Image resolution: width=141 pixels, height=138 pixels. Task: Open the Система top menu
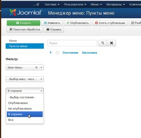(x=52, y=4)
